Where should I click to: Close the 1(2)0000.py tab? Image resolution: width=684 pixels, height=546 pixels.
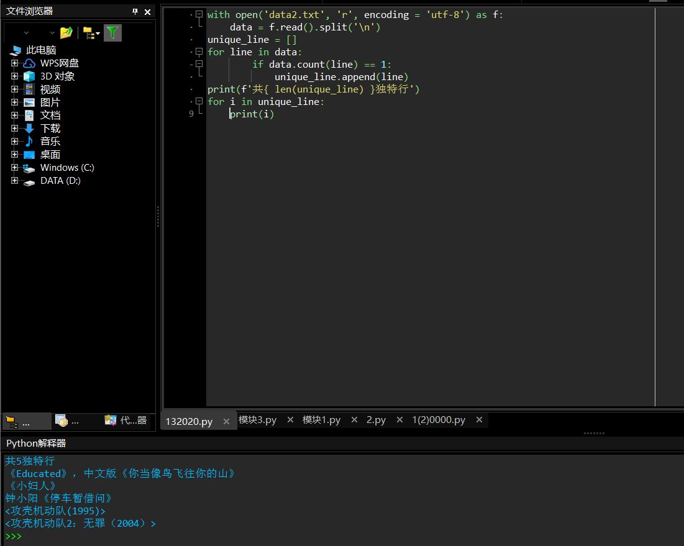479,419
